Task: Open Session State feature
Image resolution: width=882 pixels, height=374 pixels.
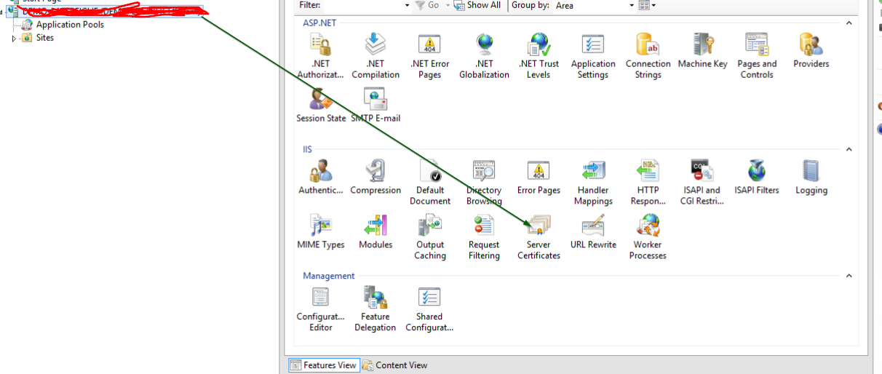Action: point(321,106)
